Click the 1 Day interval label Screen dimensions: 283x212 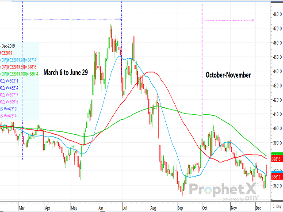[277, 206]
